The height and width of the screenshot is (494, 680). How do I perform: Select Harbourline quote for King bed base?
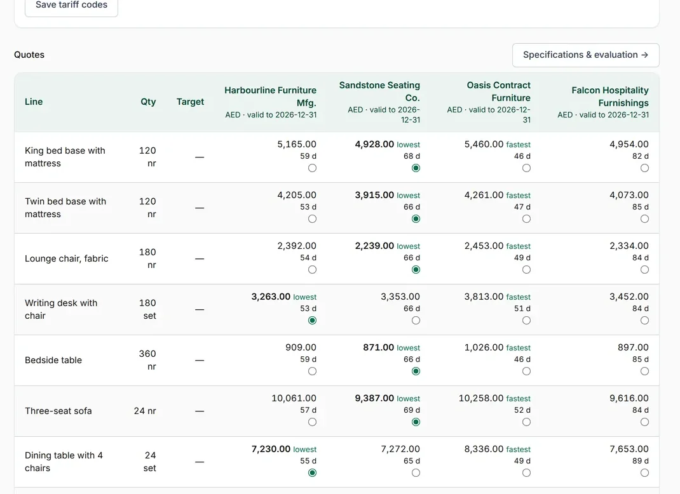(x=312, y=168)
